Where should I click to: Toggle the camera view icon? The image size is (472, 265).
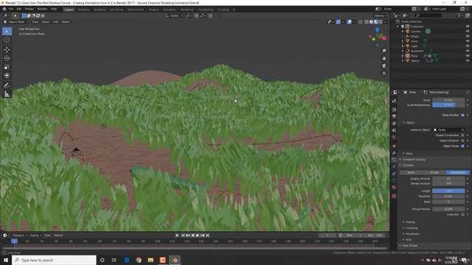[x=383, y=66]
